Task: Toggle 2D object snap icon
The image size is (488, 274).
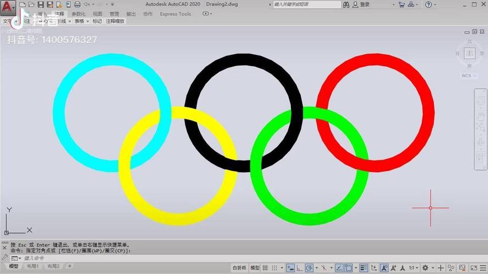Action: coord(349,268)
